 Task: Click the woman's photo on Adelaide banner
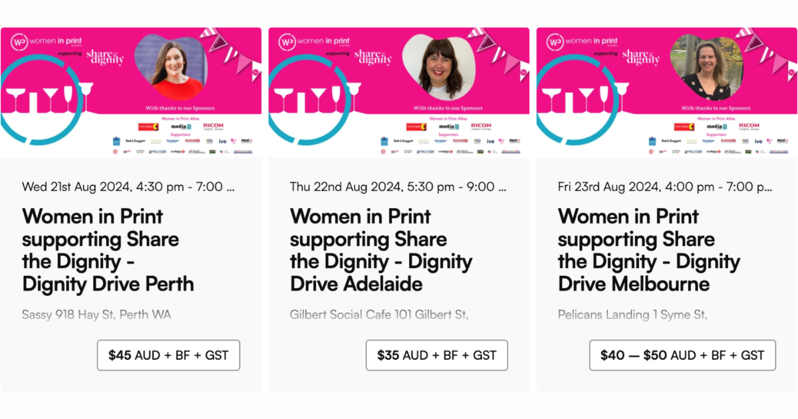click(439, 67)
